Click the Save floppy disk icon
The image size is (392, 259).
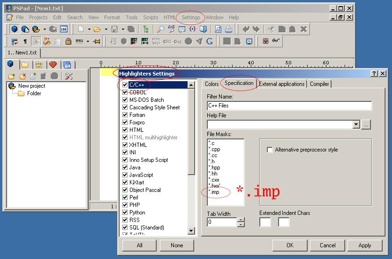point(114,29)
